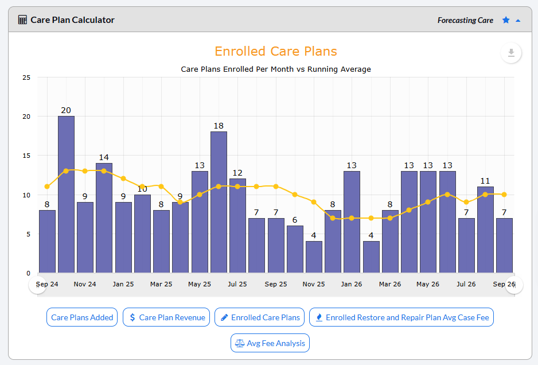Click the bar labeled 11
The width and height of the screenshot is (538, 365).
[x=485, y=230]
